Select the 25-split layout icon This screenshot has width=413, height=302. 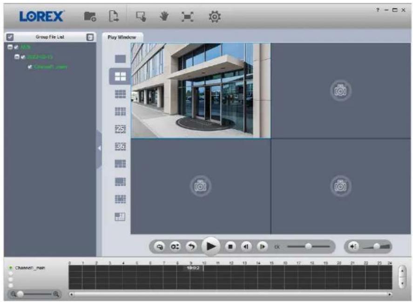tap(121, 129)
